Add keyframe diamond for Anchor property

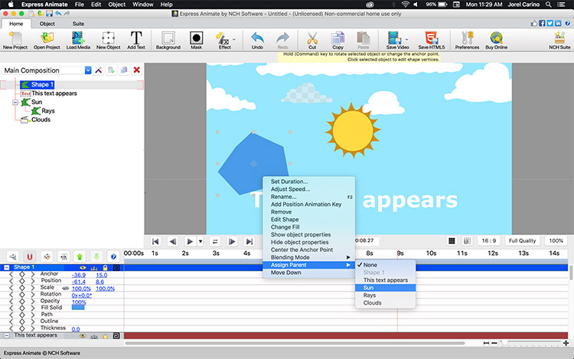point(22,274)
